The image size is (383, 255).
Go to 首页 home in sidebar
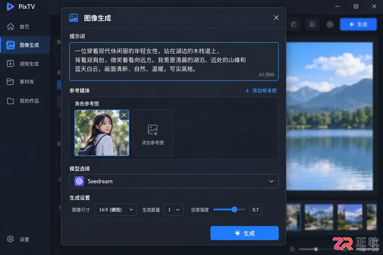(x=25, y=27)
